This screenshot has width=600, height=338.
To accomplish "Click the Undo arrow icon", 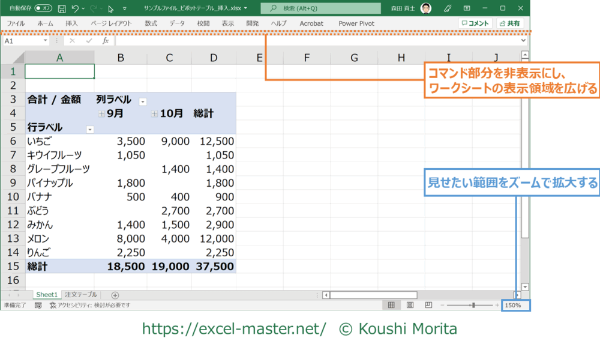I will pos(75,8).
